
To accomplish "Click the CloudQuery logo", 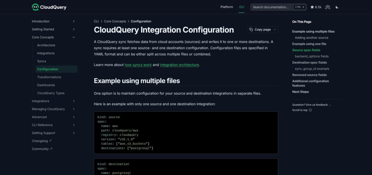I will click(49, 7).
